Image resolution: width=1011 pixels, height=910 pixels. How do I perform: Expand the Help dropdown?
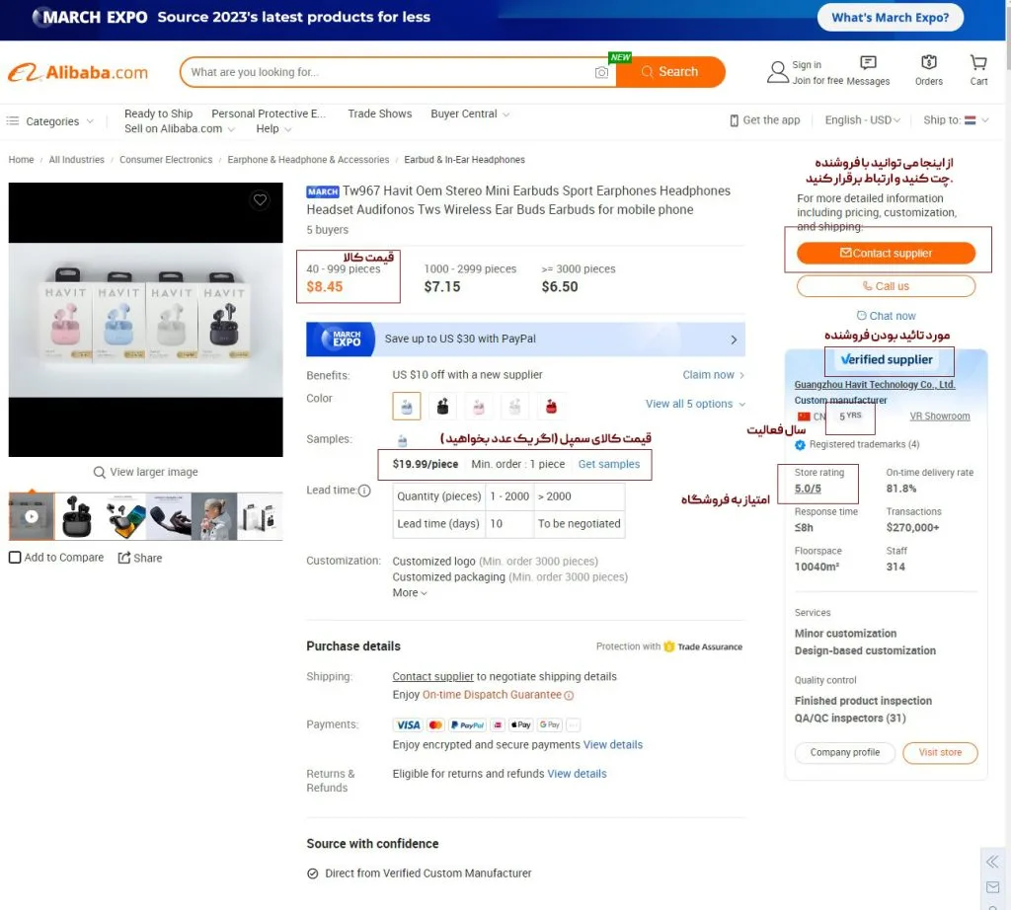click(273, 129)
